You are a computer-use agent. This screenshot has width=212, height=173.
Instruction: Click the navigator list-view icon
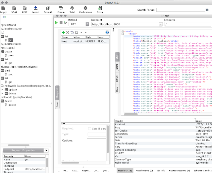point(5,17)
